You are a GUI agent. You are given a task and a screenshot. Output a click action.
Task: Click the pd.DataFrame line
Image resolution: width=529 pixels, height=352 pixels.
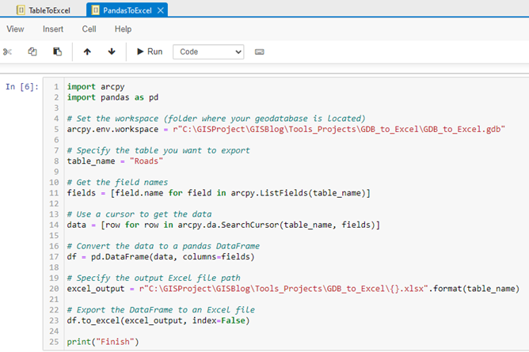[161, 256]
